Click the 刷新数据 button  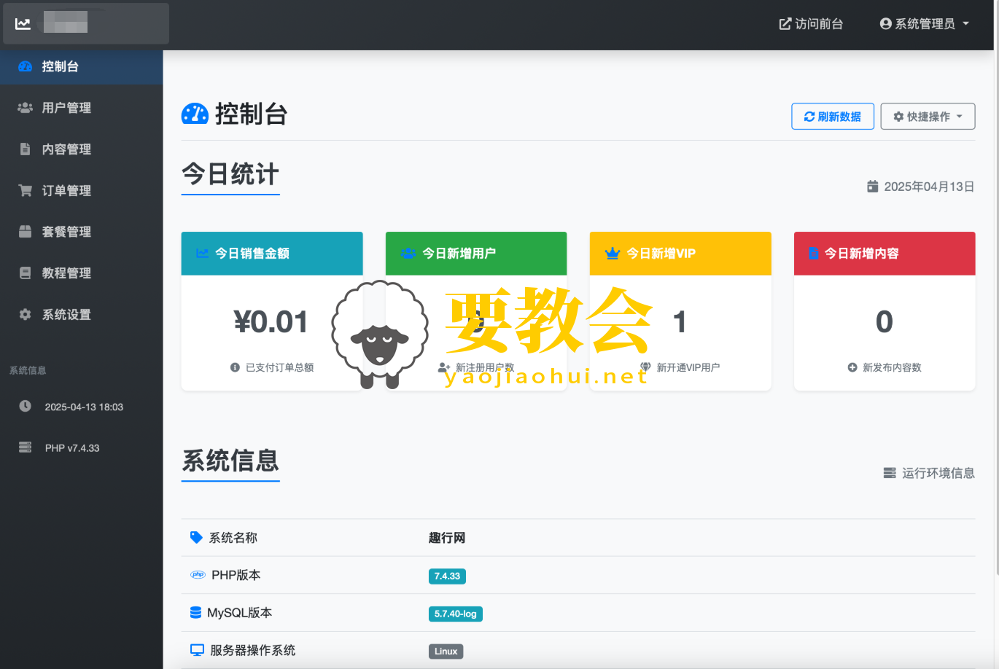click(x=833, y=117)
